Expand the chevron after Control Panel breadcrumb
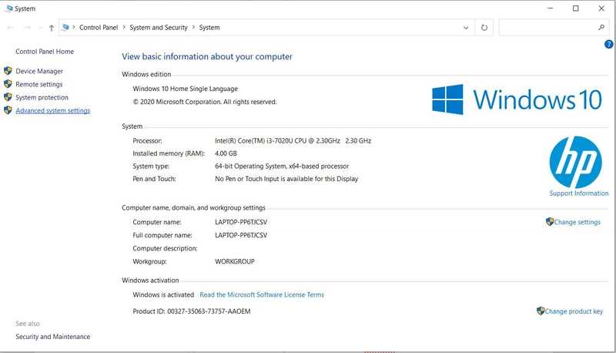This screenshot has height=353, width=616. tap(124, 27)
